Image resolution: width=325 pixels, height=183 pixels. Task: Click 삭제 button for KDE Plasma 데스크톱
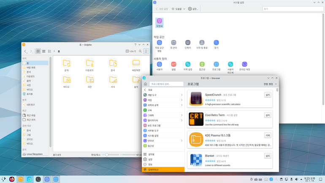(x=268, y=136)
